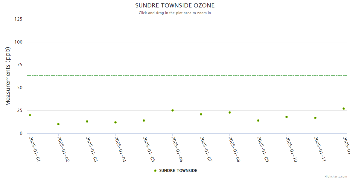Image resolution: width=350 pixels, height=179 pixels.
Task: Click the data point for 2005-01-08
Action: coord(230,112)
